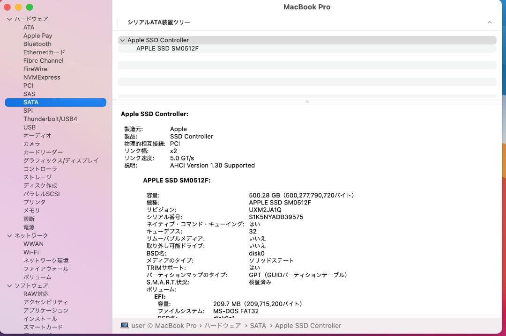
Task: Open the 電源 power section
Action: [29, 227]
